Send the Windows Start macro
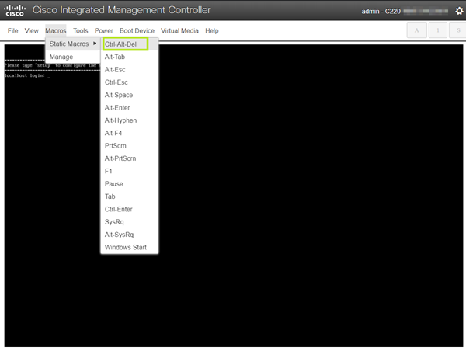Viewport: 466px width, 348px height. pos(130,247)
